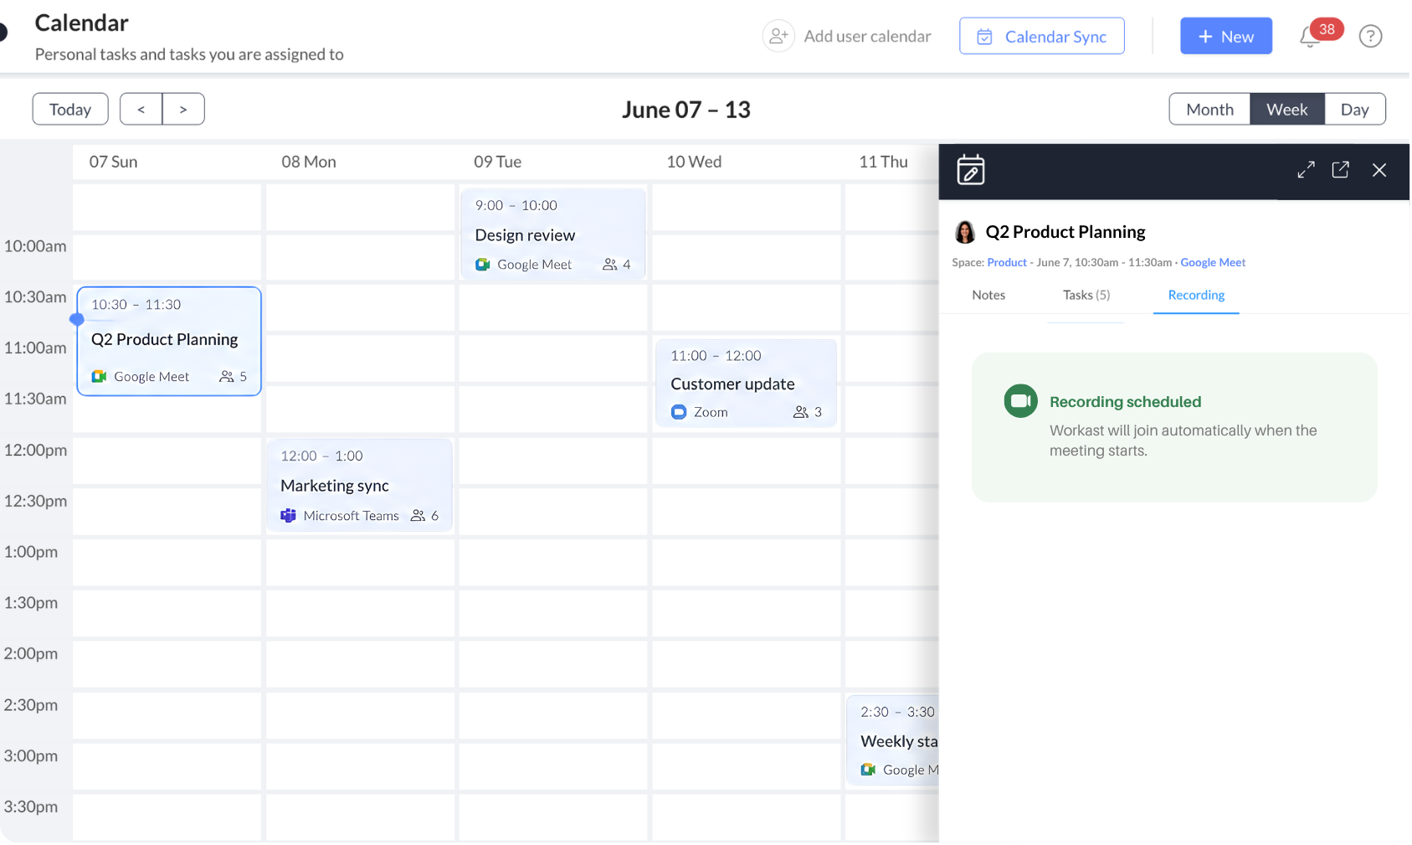Open the Product space link
Image resolution: width=1412 pixels, height=845 pixels.
pyautogui.click(x=1007, y=262)
